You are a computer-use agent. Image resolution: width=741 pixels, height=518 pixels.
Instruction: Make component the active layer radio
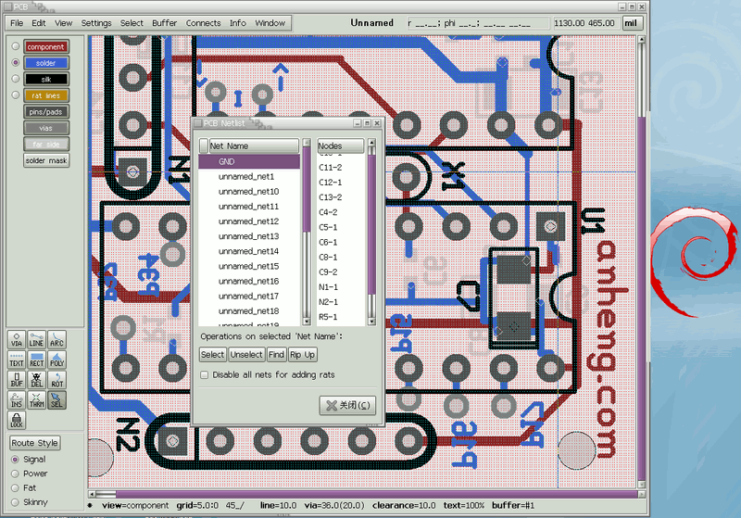15,46
